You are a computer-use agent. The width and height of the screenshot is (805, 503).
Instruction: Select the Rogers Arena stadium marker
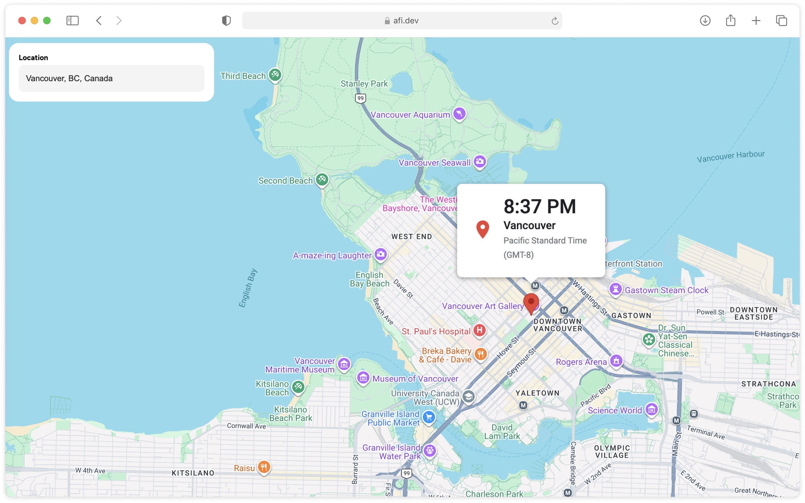click(x=616, y=361)
